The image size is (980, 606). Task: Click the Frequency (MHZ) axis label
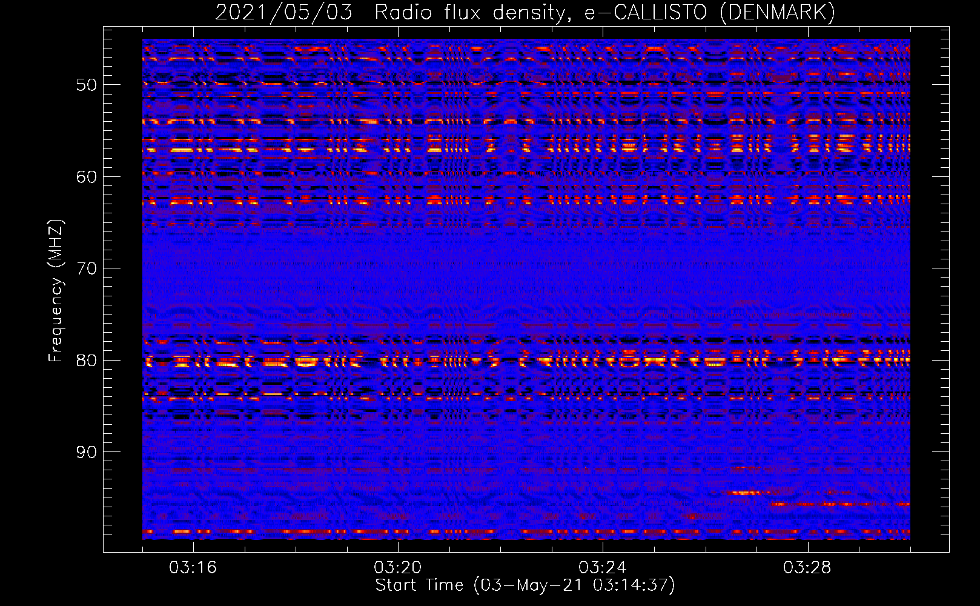point(55,291)
